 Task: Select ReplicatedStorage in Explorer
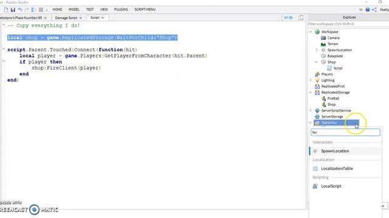click(335, 93)
